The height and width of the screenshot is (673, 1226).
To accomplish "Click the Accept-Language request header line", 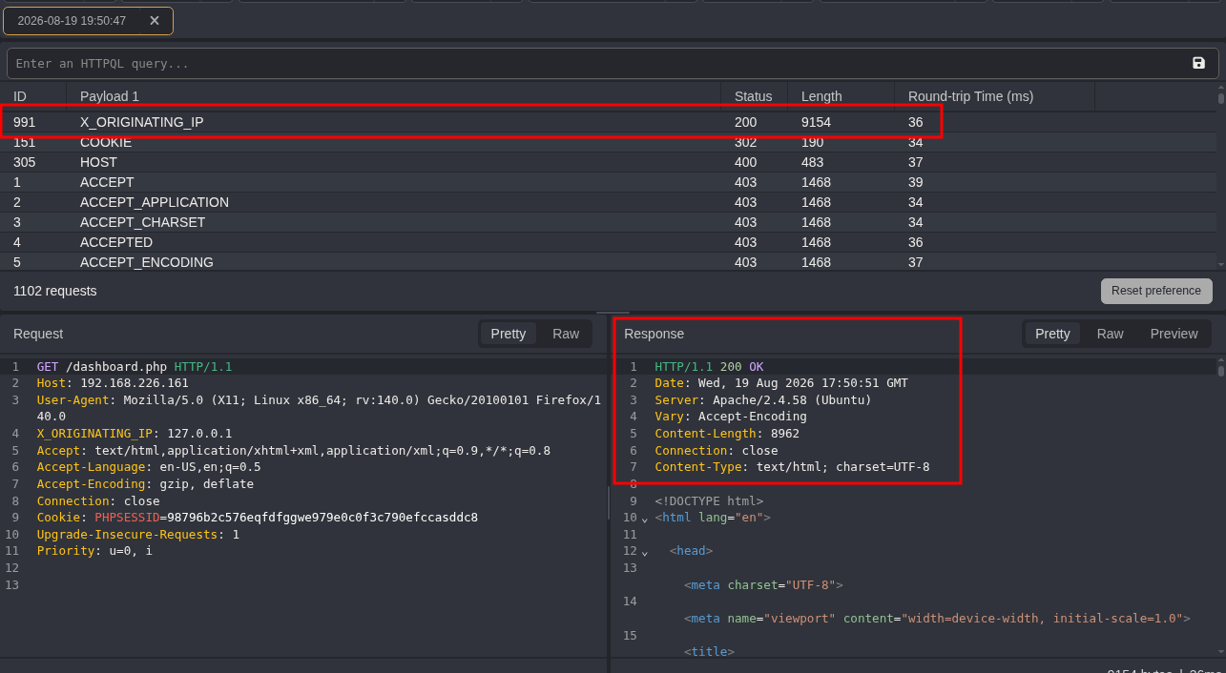I will 149,467.
